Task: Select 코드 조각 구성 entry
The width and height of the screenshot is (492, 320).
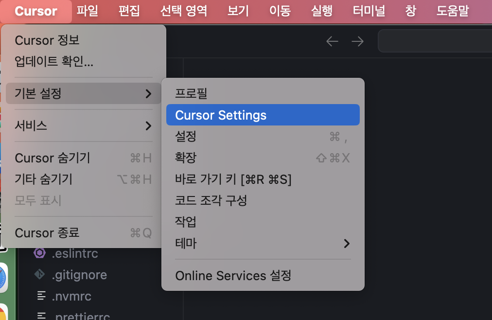Action: pyautogui.click(x=263, y=200)
